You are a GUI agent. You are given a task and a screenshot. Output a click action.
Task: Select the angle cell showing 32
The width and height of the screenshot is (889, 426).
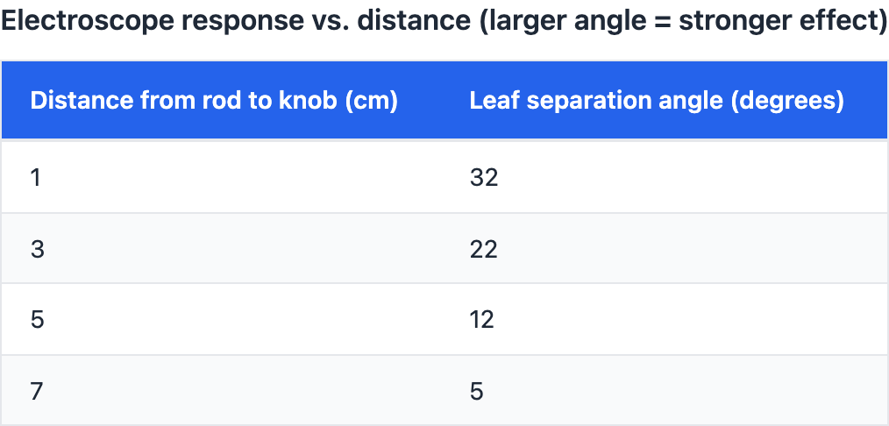[484, 178]
